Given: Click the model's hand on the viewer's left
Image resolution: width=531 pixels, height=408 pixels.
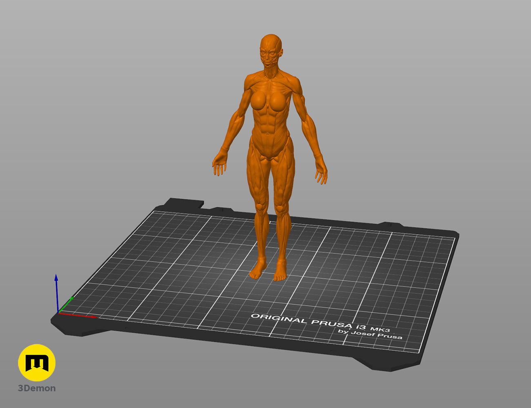Looking at the screenshot, I should [220, 163].
